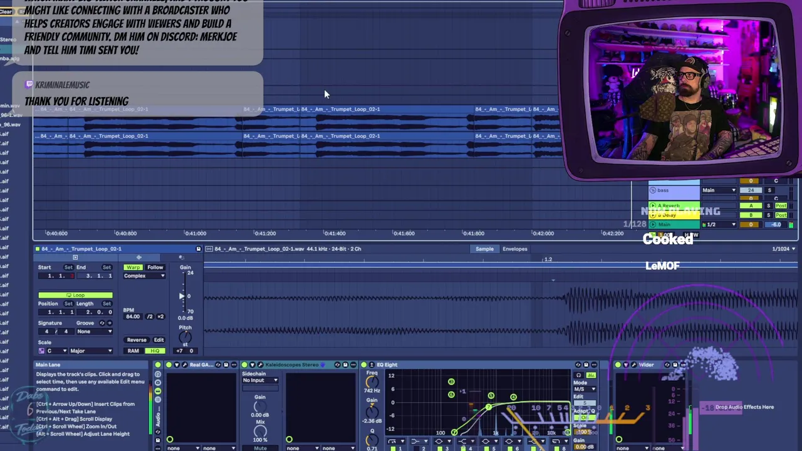Open EQ band 1 filter type dropdown
Image resolution: width=802 pixels, height=451 pixels.
click(396, 441)
